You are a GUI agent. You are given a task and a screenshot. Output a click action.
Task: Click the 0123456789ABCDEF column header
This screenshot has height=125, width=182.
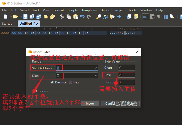(126, 29)
